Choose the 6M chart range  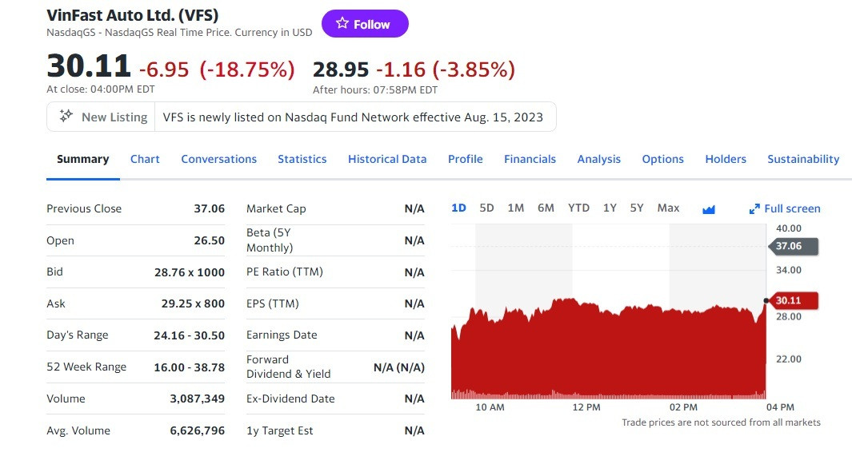tap(546, 208)
